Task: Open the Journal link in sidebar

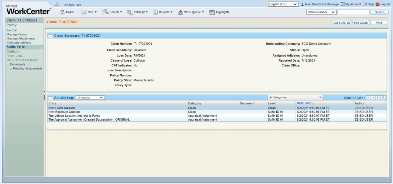Action: pyautogui.click(x=12, y=30)
